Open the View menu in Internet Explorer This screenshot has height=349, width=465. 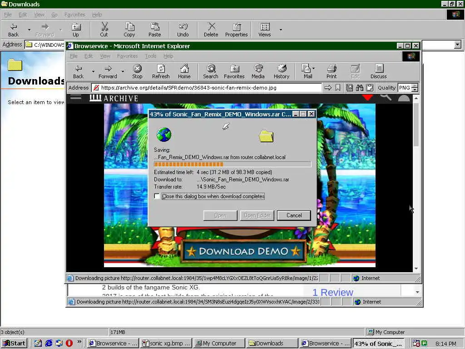tap(105, 56)
